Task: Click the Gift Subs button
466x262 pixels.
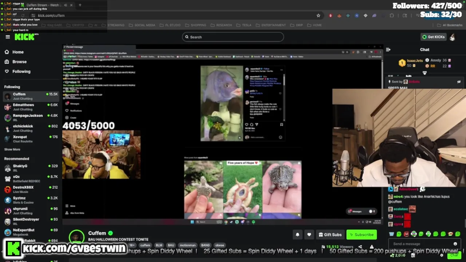Action: pos(330,235)
